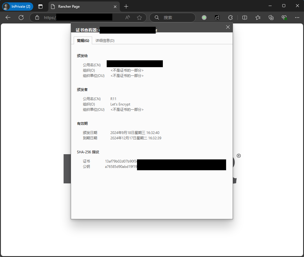
Task: Select the 常规(G) tab
Action: 83,40
